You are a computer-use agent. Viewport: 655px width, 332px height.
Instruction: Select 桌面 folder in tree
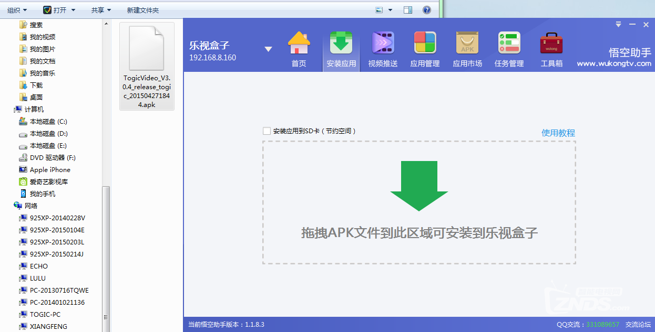[x=36, y=97]
